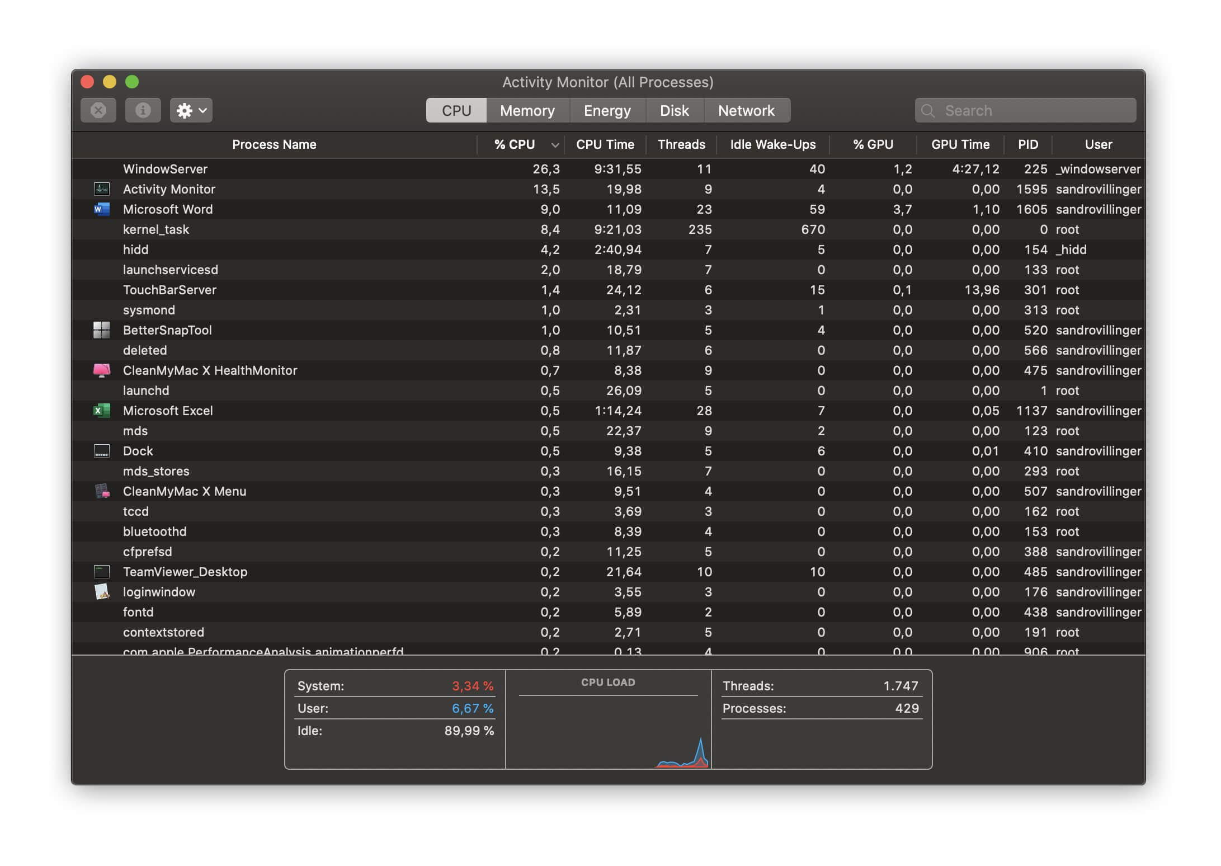This screenshot has width=1221, height=866.
Task: Sort by PID column header
Action: tap(1028, 145)
